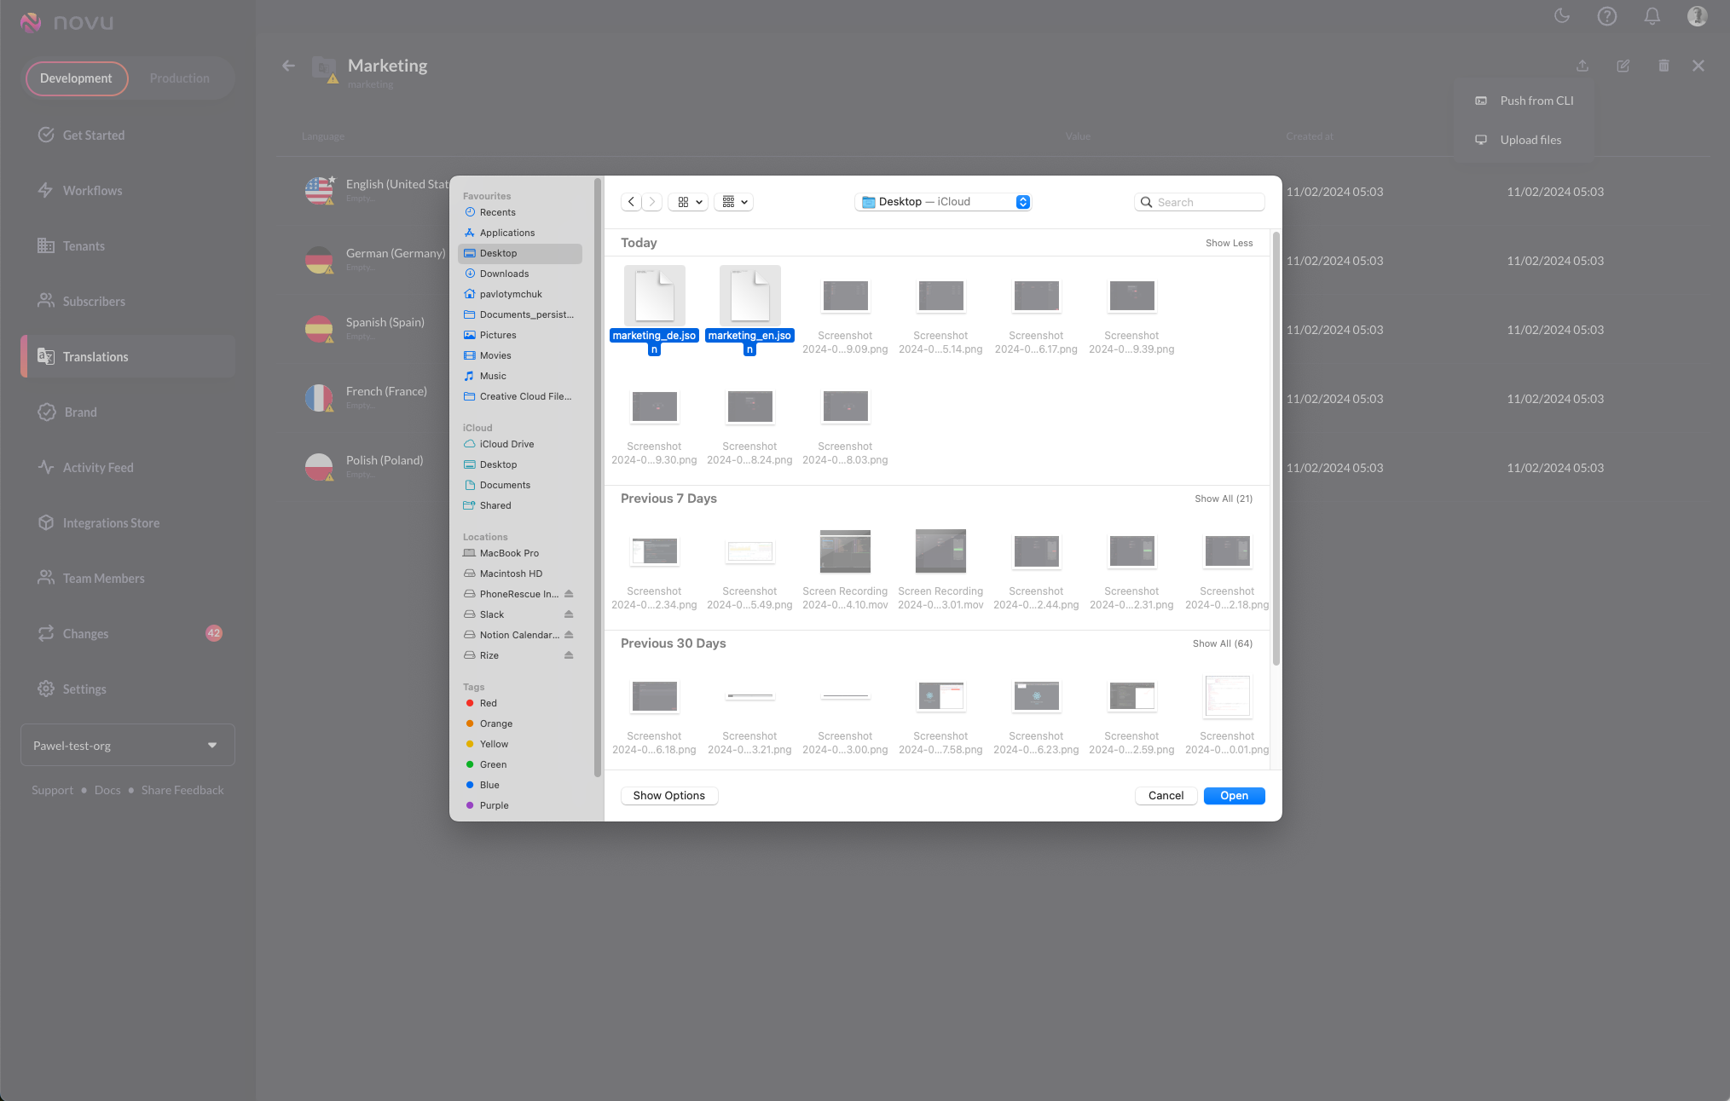Viewport: 1730px width, 1101px height.
Task: Open the grouping options dropdown
Action: point(734,202)
